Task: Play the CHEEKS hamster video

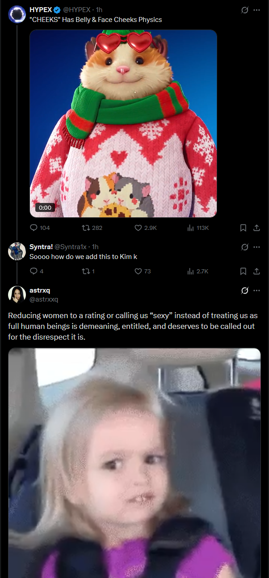Action: pos(123,124)
